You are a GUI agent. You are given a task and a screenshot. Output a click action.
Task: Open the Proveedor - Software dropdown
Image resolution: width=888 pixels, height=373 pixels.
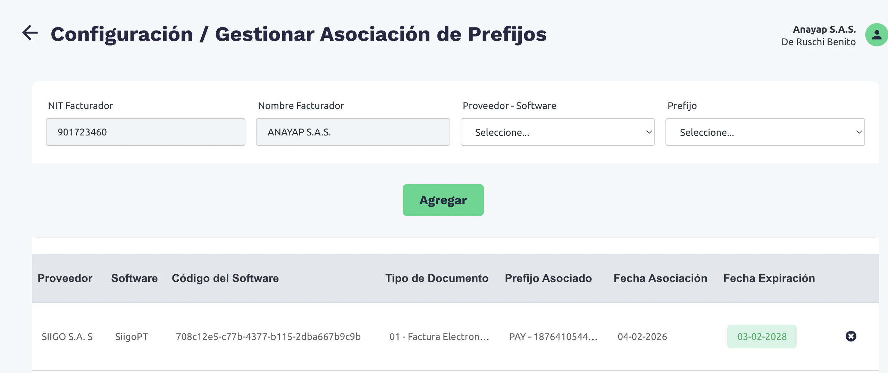(558, 132)
